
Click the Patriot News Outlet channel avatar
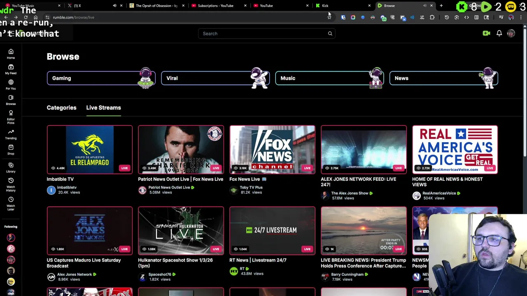pos(142,190)
